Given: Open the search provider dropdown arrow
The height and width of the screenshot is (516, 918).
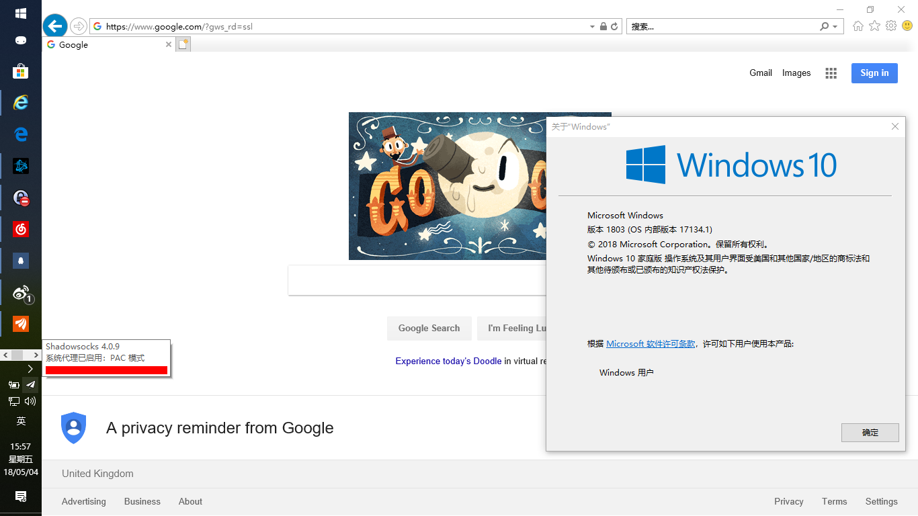Looking at the screenshot, I should click(x=834, y=26).
